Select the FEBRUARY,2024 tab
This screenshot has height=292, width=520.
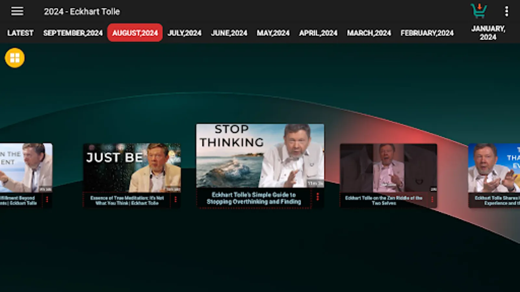coord(427,33)
